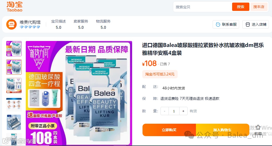Image resolution: width=272 pixels, height=146 pixels.
Task: Click the 搜本店 button
Action: coord(259,7)
